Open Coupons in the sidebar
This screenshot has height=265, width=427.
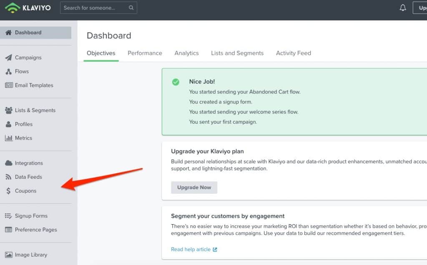tap(25, 191)
